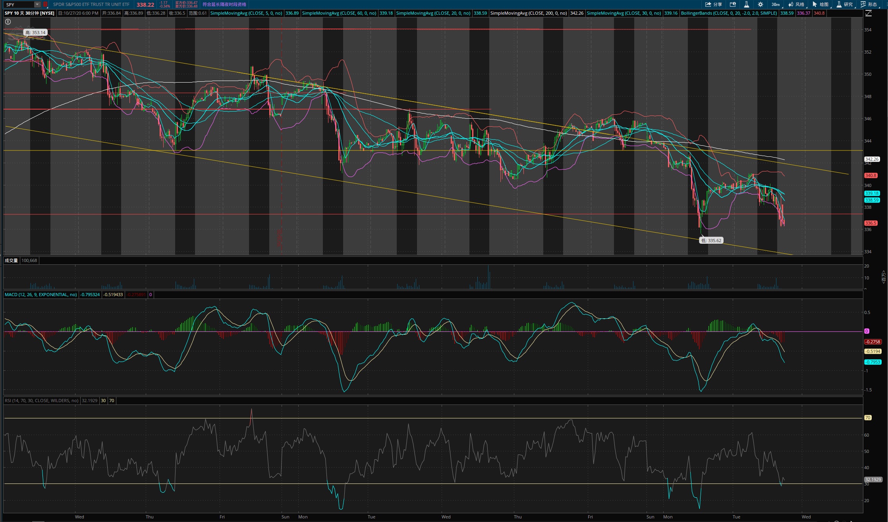Screen dimensions: 888x522
Task: Click the MACD value -0.795324 readout
Action: 90,295
